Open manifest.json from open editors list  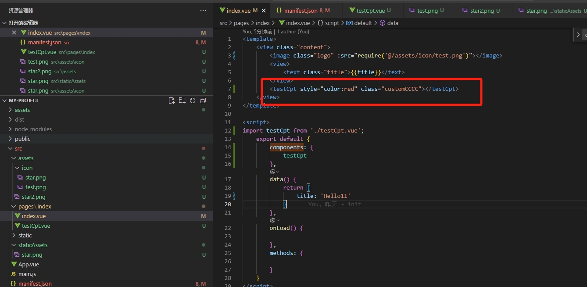point(106,43)
